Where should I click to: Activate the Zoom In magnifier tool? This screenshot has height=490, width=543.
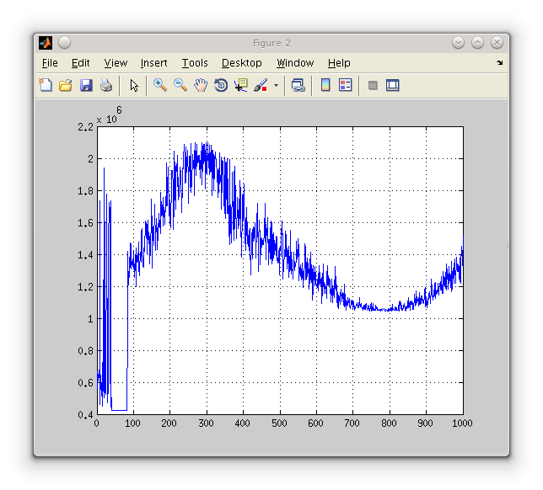coord(159,85)
